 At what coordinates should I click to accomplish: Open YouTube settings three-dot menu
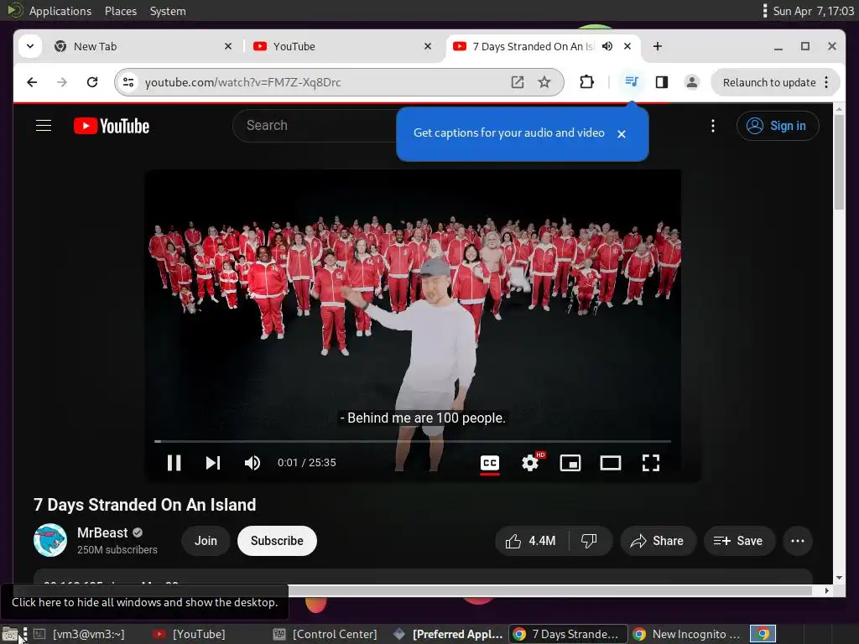(x=713, y=126)
